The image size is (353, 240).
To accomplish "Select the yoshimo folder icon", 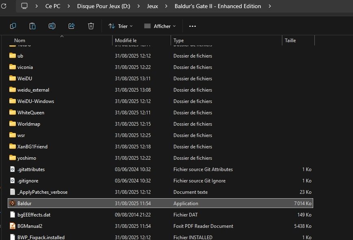I will [13, 158].
